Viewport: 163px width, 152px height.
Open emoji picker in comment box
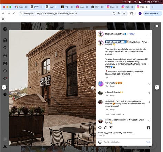(100, 142)
